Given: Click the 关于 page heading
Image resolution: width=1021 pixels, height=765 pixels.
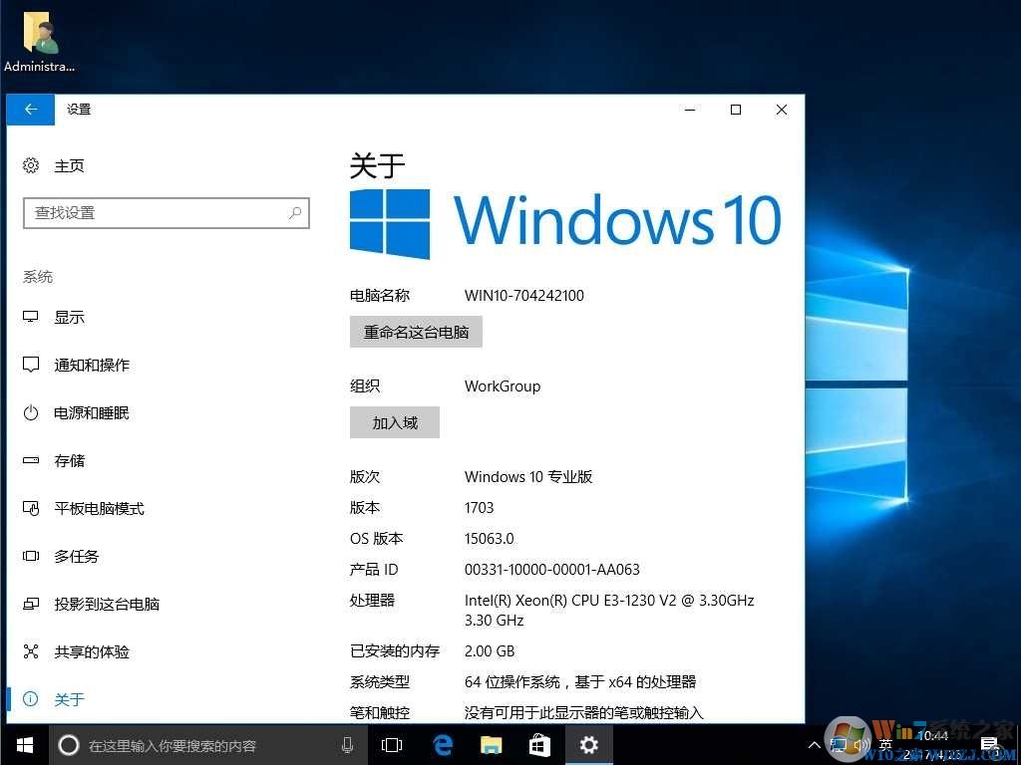Looking at the screenshot, I should pos(377,165).
